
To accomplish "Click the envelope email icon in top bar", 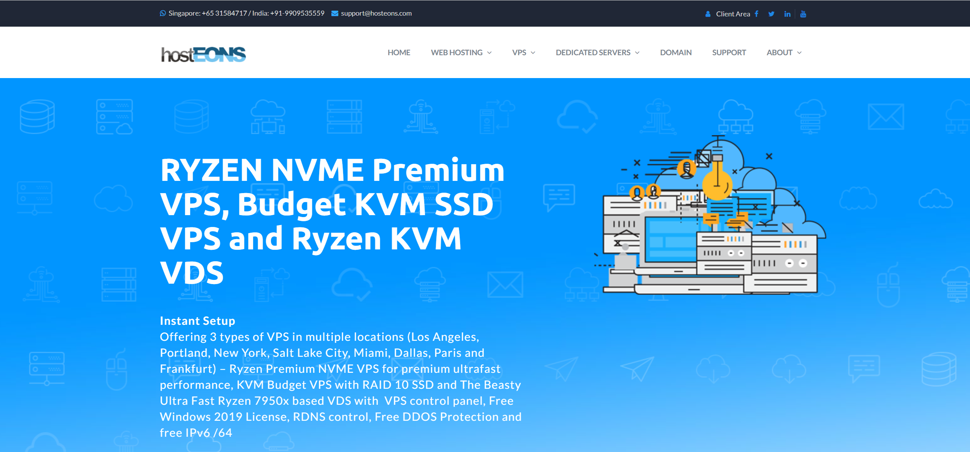I will [335, 13].
